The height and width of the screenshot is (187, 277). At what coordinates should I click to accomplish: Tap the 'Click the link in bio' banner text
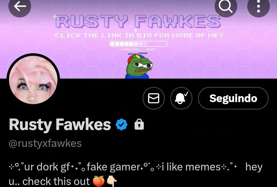coord(139,35)
